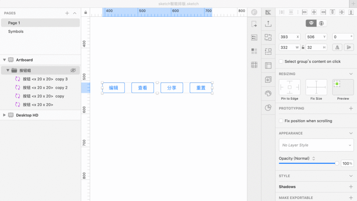The image size is (357, 201).
Task: Click flip vertically button
Action: point(349,47)
